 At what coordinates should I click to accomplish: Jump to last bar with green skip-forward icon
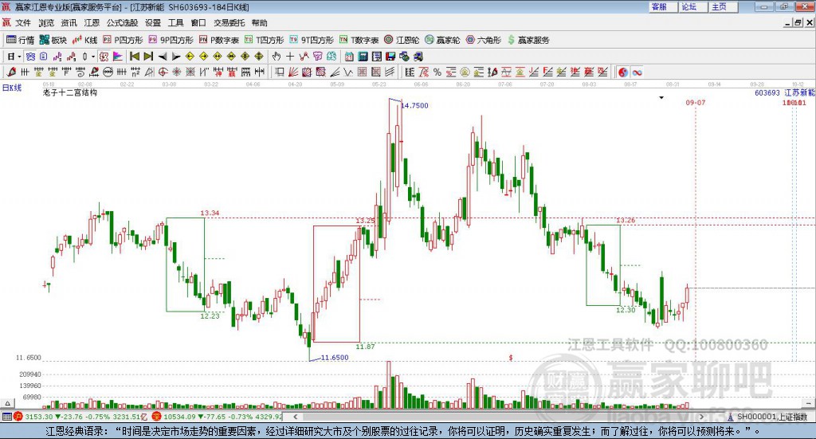[148, 57]
